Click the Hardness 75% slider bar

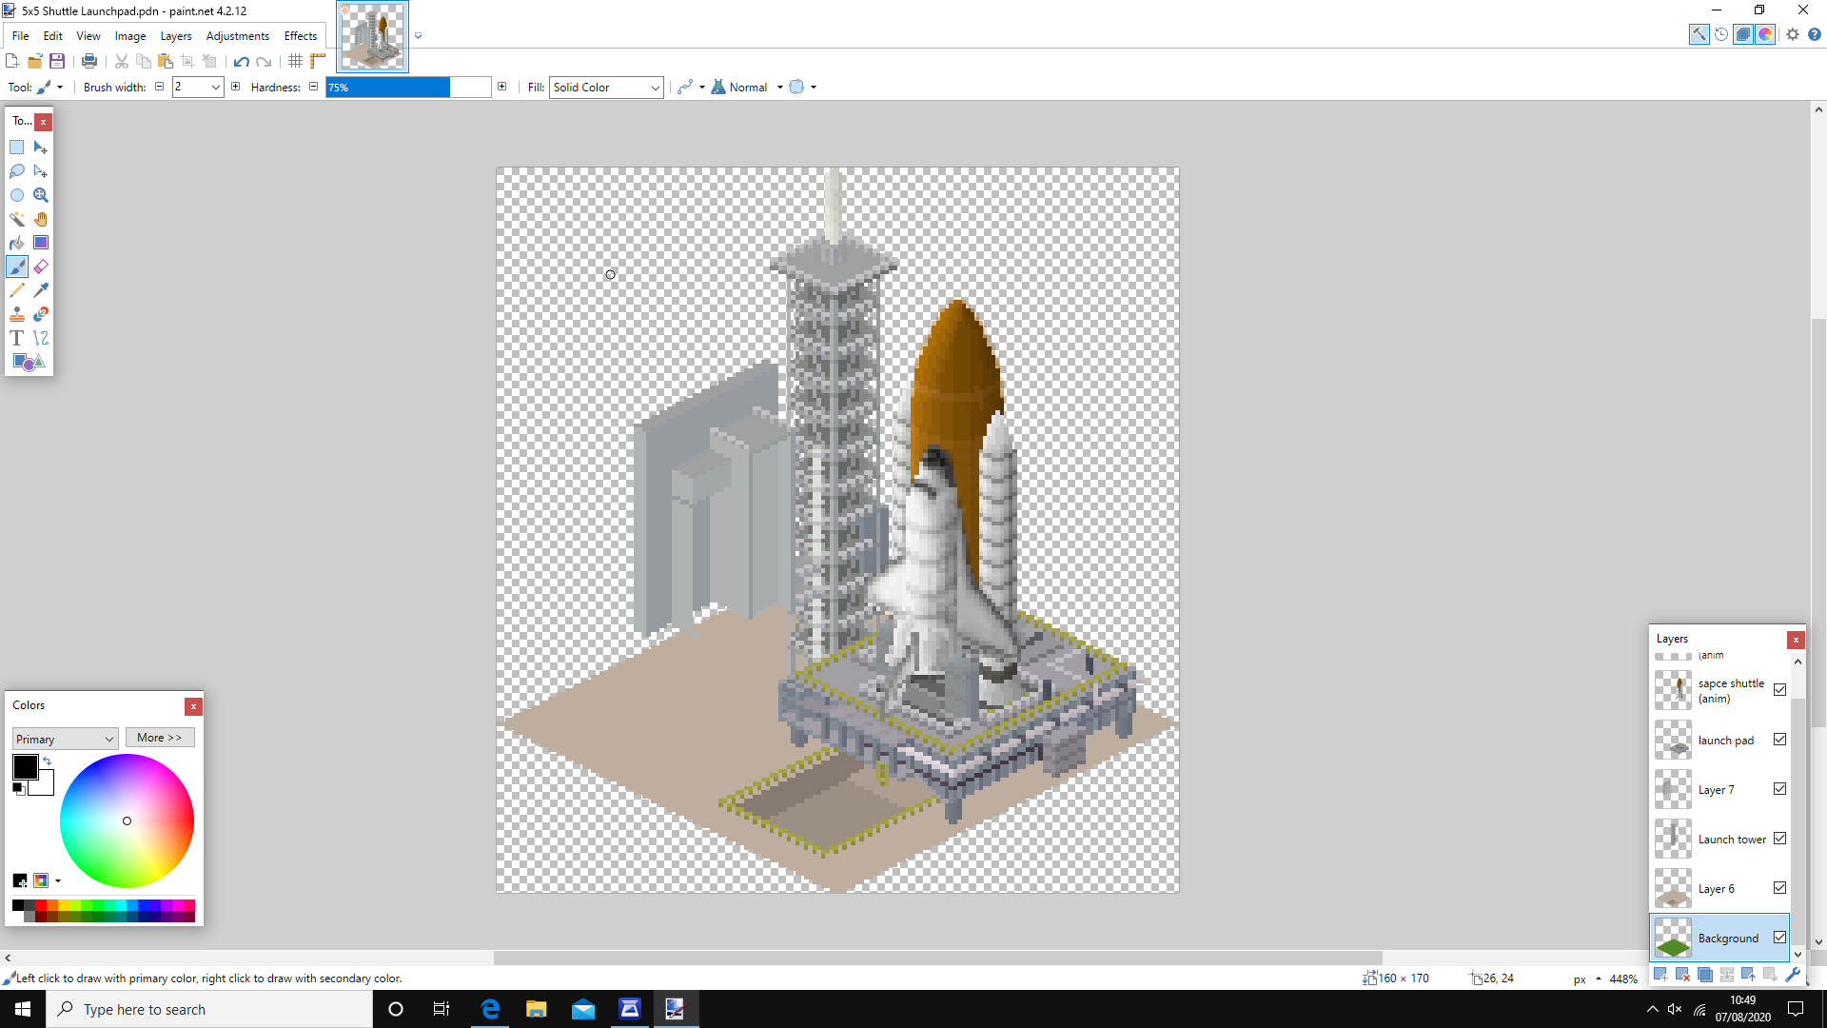click(x=408, y=87)
